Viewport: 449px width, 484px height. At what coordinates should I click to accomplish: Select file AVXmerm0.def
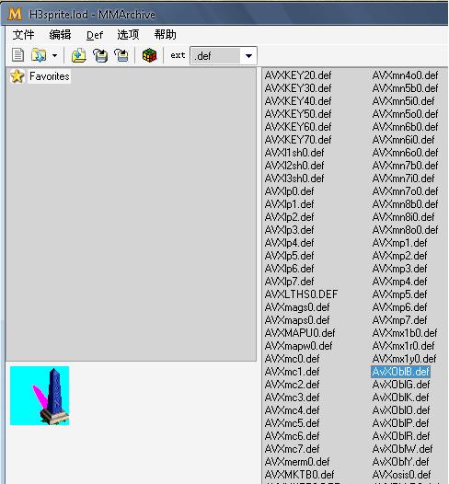pyautogui.click(x=297, y=462)
